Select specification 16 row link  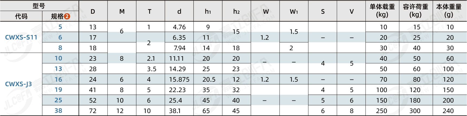(x=58, y=79)
